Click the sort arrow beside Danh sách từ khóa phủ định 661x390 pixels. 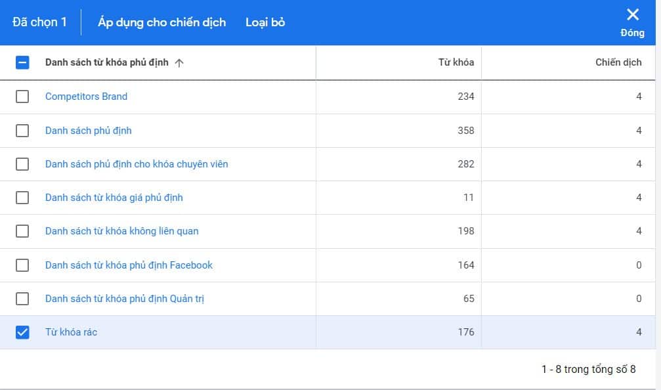click(x=179, y=63)
